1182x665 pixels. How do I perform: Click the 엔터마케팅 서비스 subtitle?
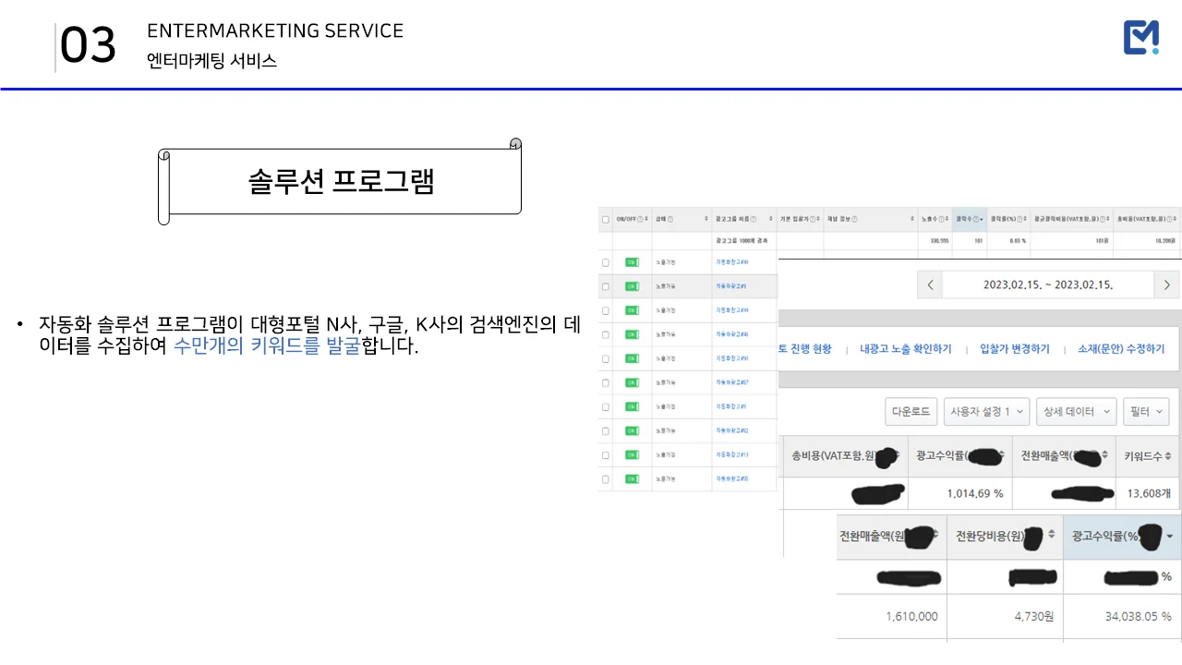pyautogui.click(x=211, y=61)
